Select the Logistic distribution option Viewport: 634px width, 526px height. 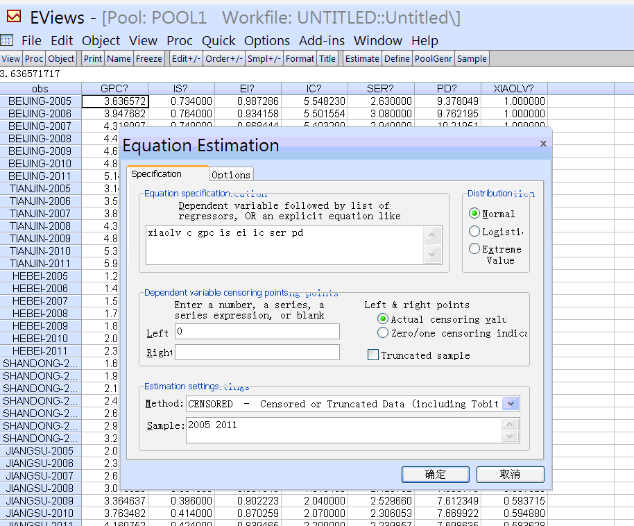coord(475,232)
